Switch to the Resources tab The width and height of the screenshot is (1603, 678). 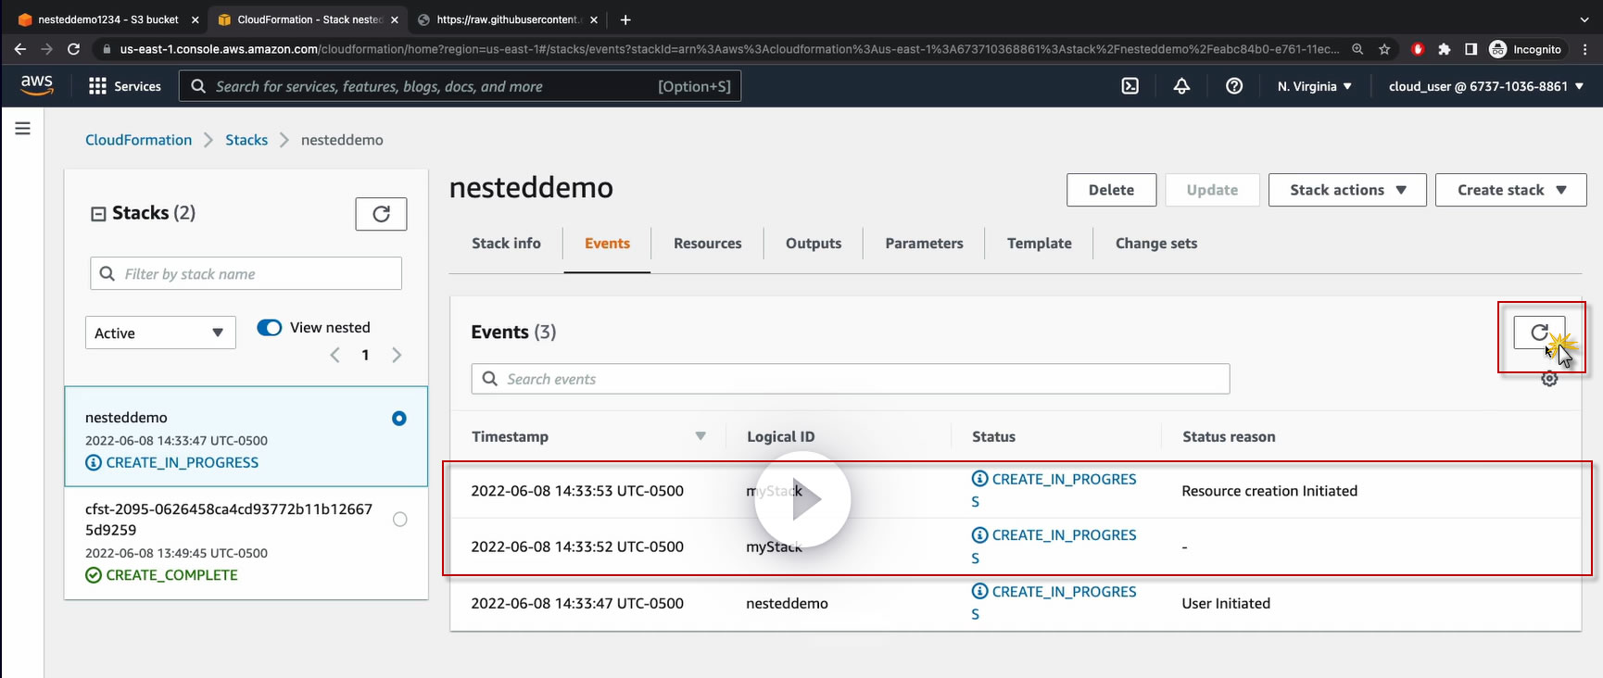coord(707,244)
